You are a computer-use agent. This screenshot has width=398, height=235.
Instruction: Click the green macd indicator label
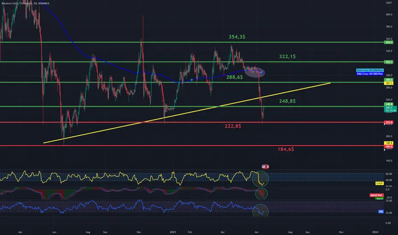(x=380, y=198)
